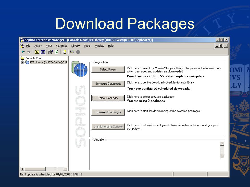Open the View menu
The width and height of the screenshot is (250, 187).
(49, 46)
